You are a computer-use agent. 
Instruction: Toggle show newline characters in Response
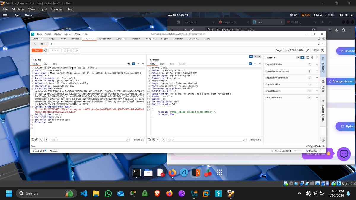click(255, 64)
